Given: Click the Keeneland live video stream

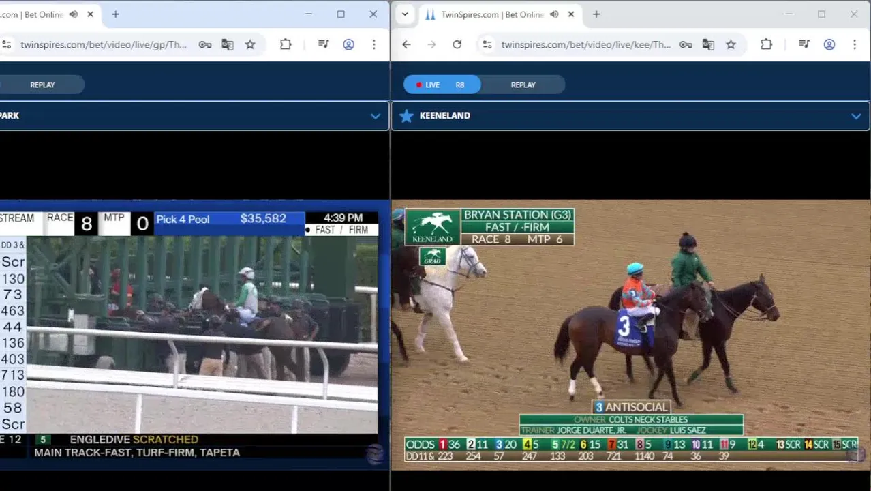Looking at the screenshot, I should point(630,334).
